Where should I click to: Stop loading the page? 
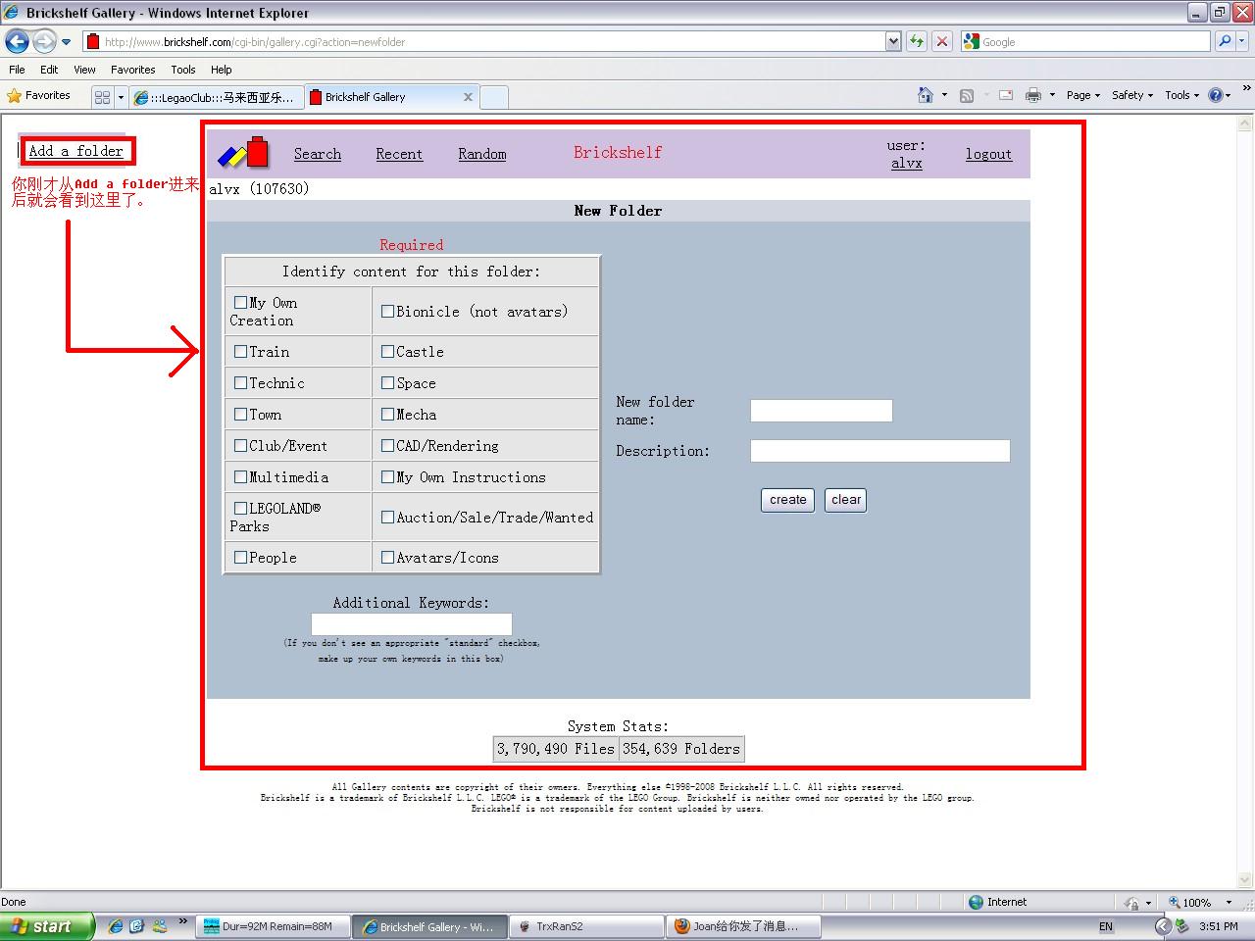coord(941,41)
